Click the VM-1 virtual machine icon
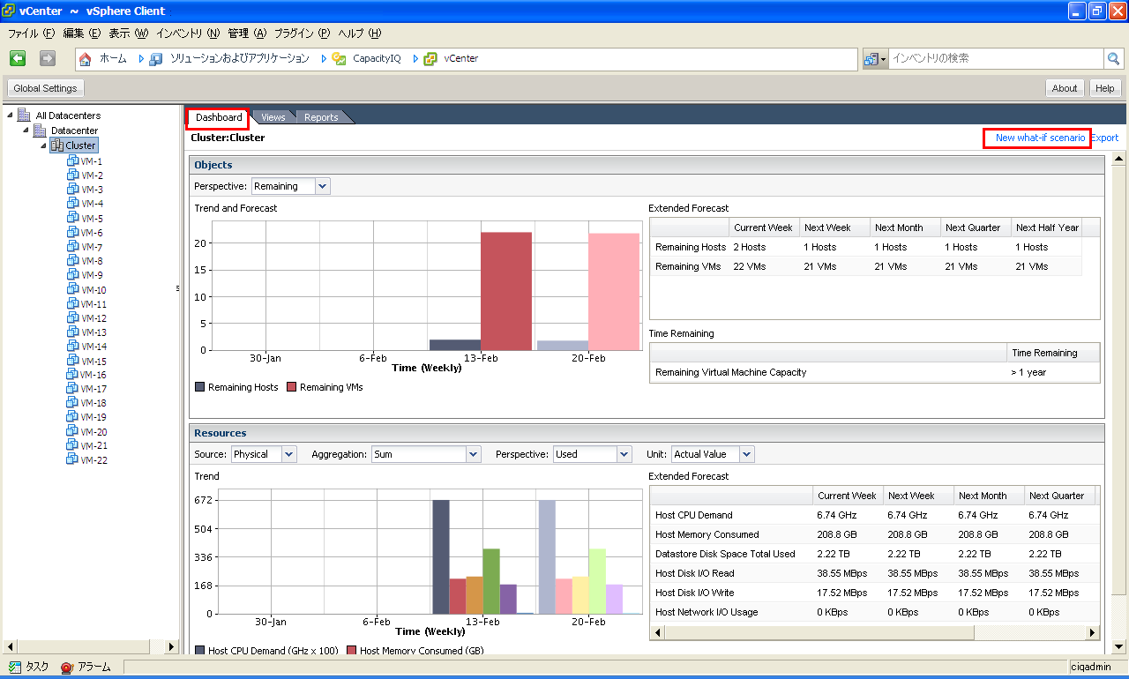Image resolution: width=1129 pixels, height=679 pixels. pos(73,161)
